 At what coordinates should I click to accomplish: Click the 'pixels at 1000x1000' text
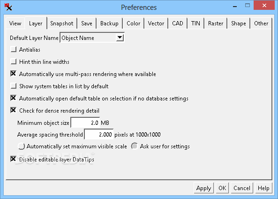click(137, 135)
